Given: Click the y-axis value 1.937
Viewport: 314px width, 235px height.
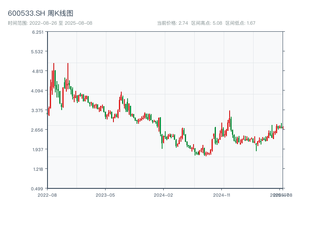Looking at the screenshot, I should click(38, 150).
